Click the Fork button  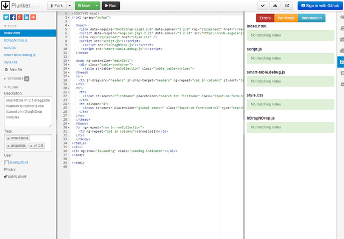(57, 6)
